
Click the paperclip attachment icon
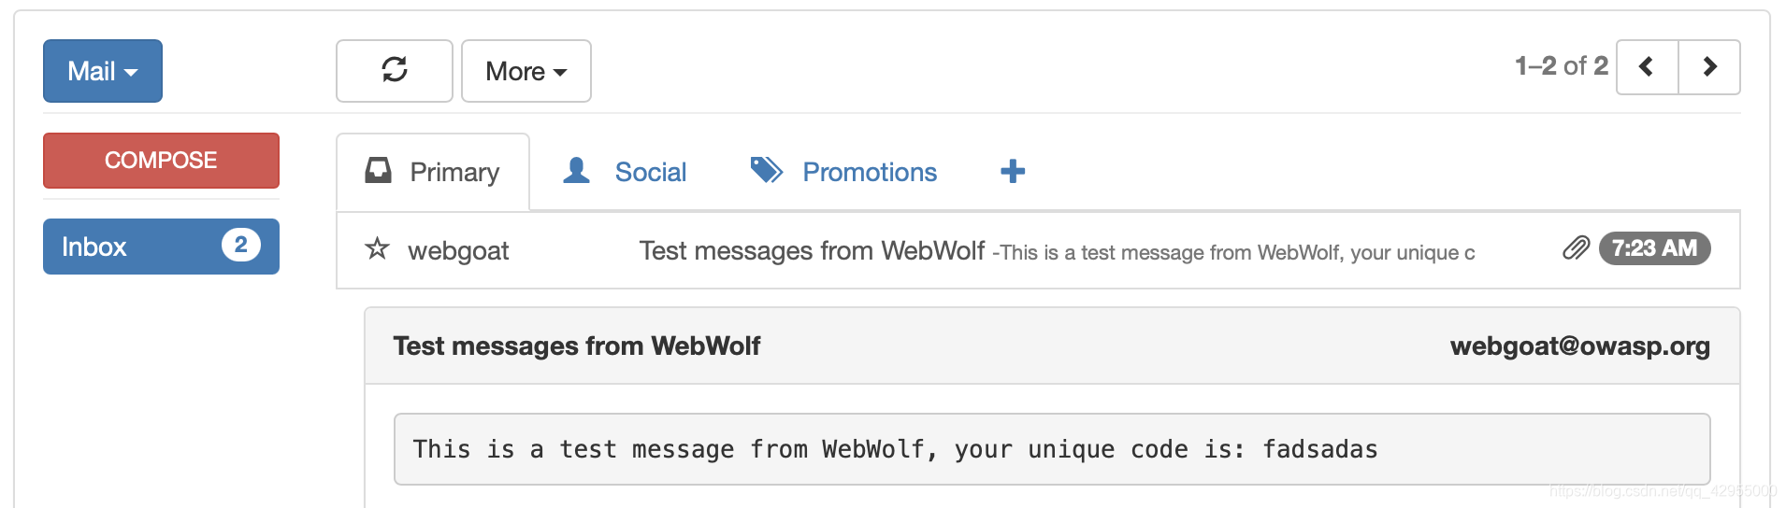point(1576,248)
